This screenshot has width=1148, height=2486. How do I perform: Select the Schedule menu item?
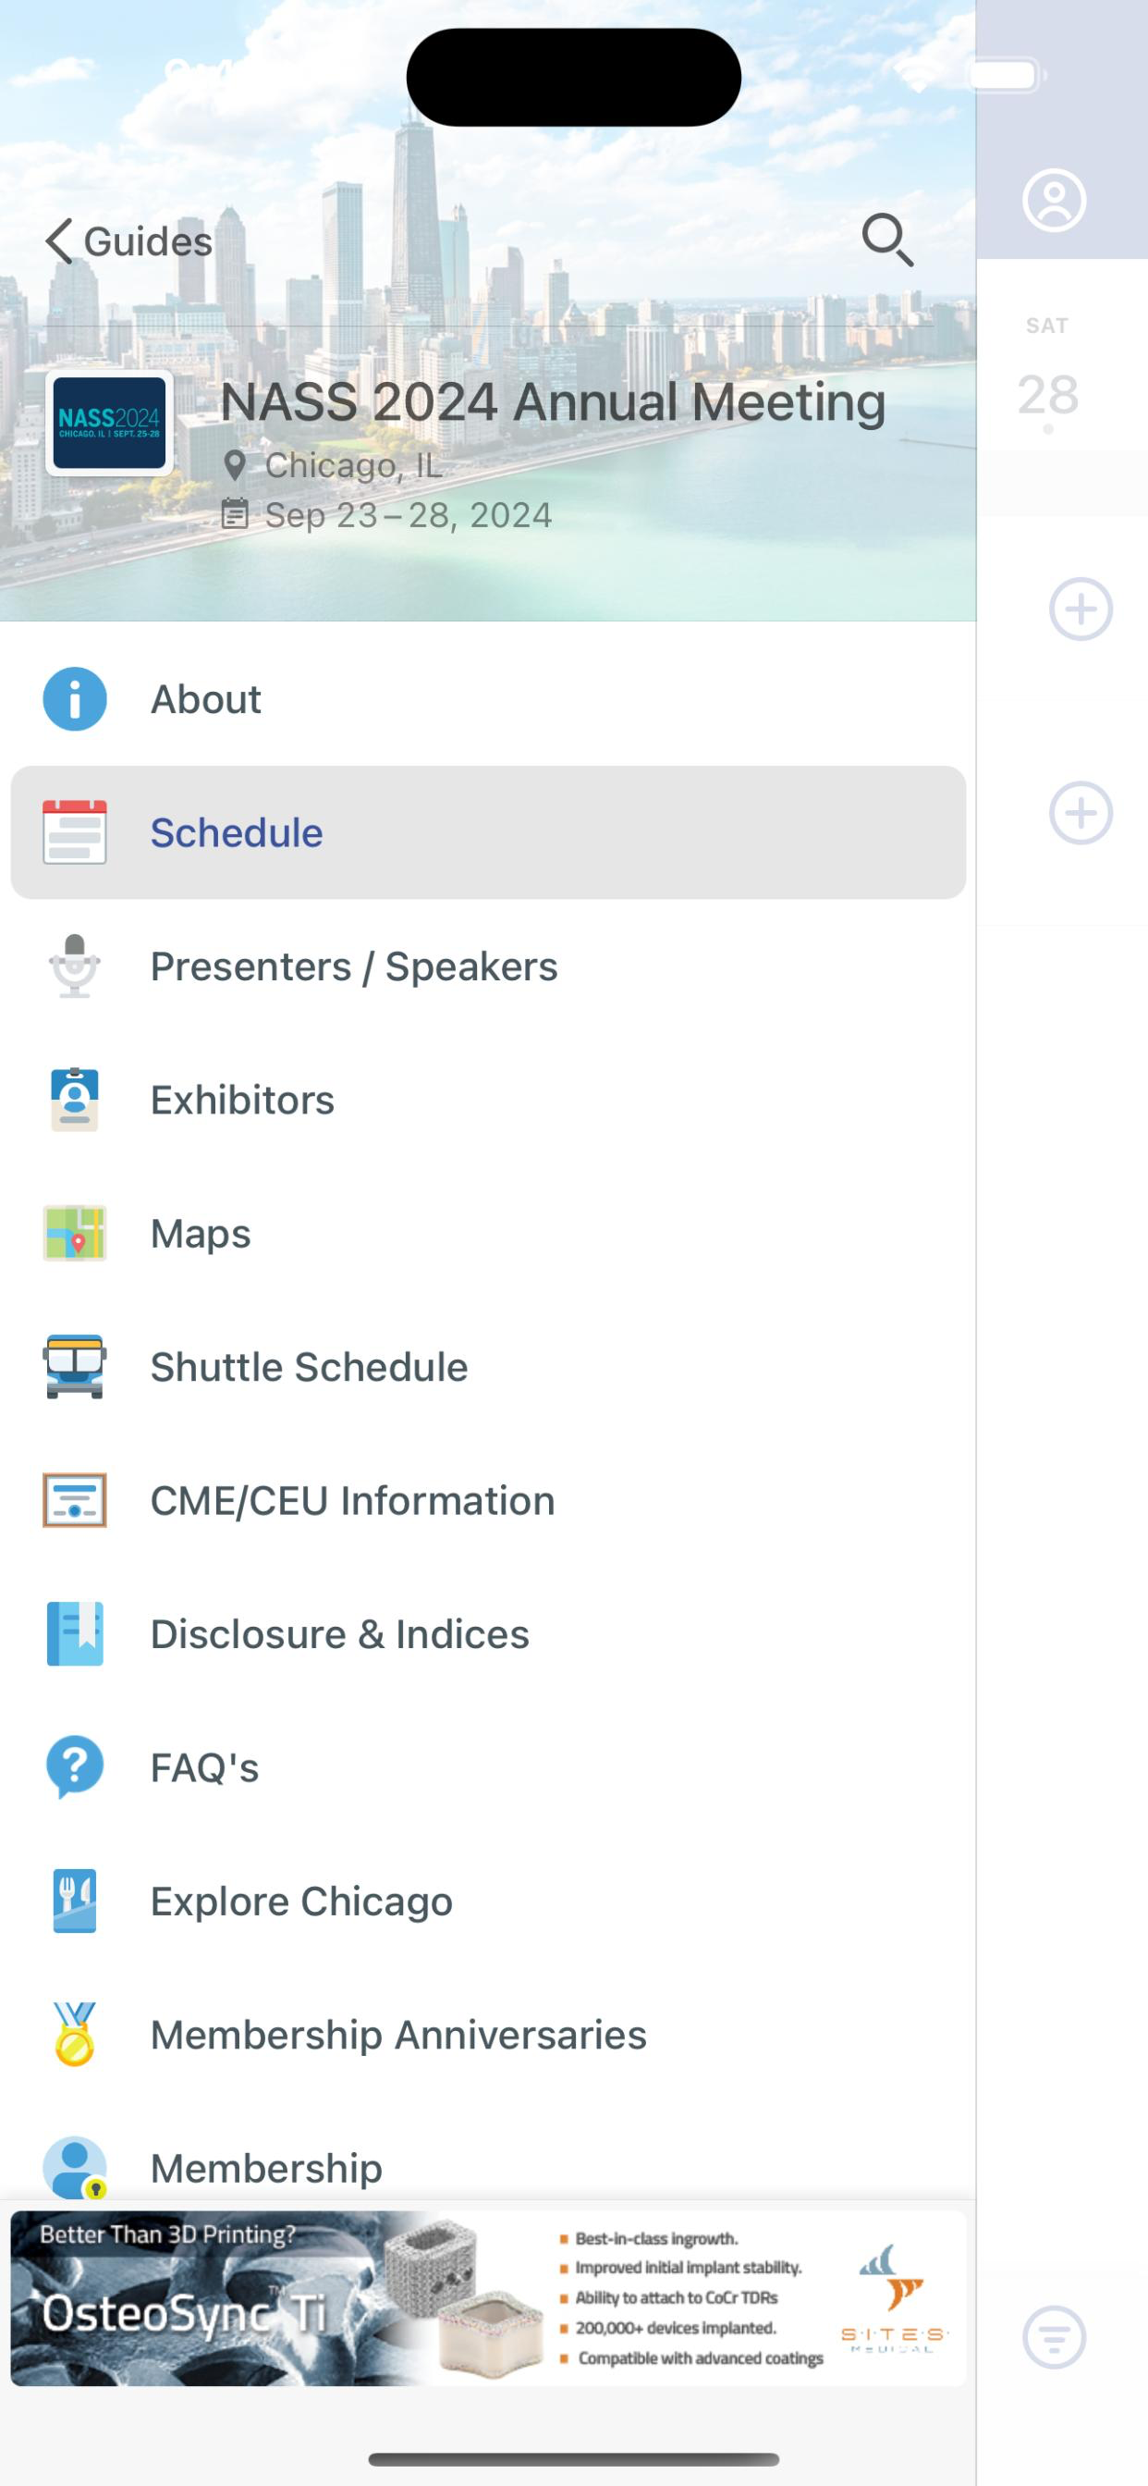coord(488,833)
